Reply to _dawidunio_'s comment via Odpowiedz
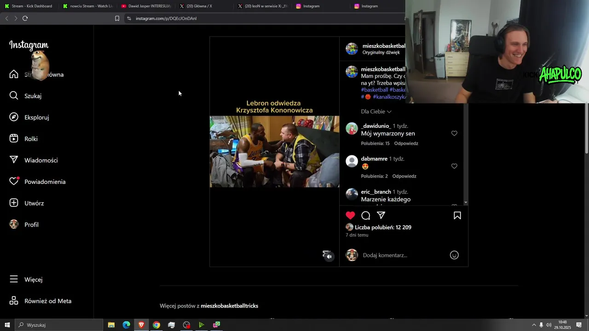This screenshot has width=589, height=331. [406, 143]
